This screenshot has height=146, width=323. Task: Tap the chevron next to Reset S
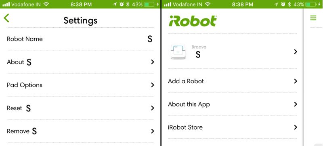[153, 108]
